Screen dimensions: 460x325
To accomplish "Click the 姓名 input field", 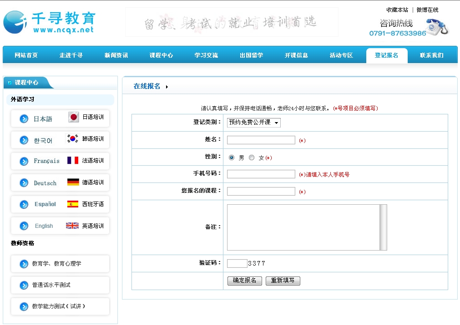I will 261,140.
